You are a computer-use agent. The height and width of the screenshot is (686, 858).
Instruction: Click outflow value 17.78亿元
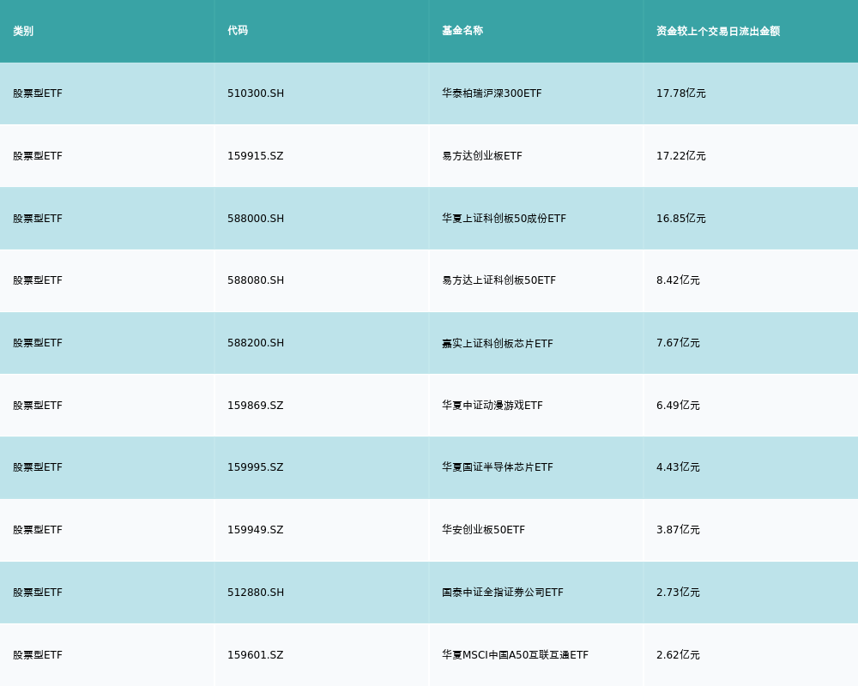[x=681, y=93]
